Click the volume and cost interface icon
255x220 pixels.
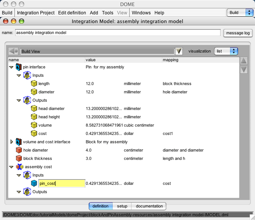(19, 142)
